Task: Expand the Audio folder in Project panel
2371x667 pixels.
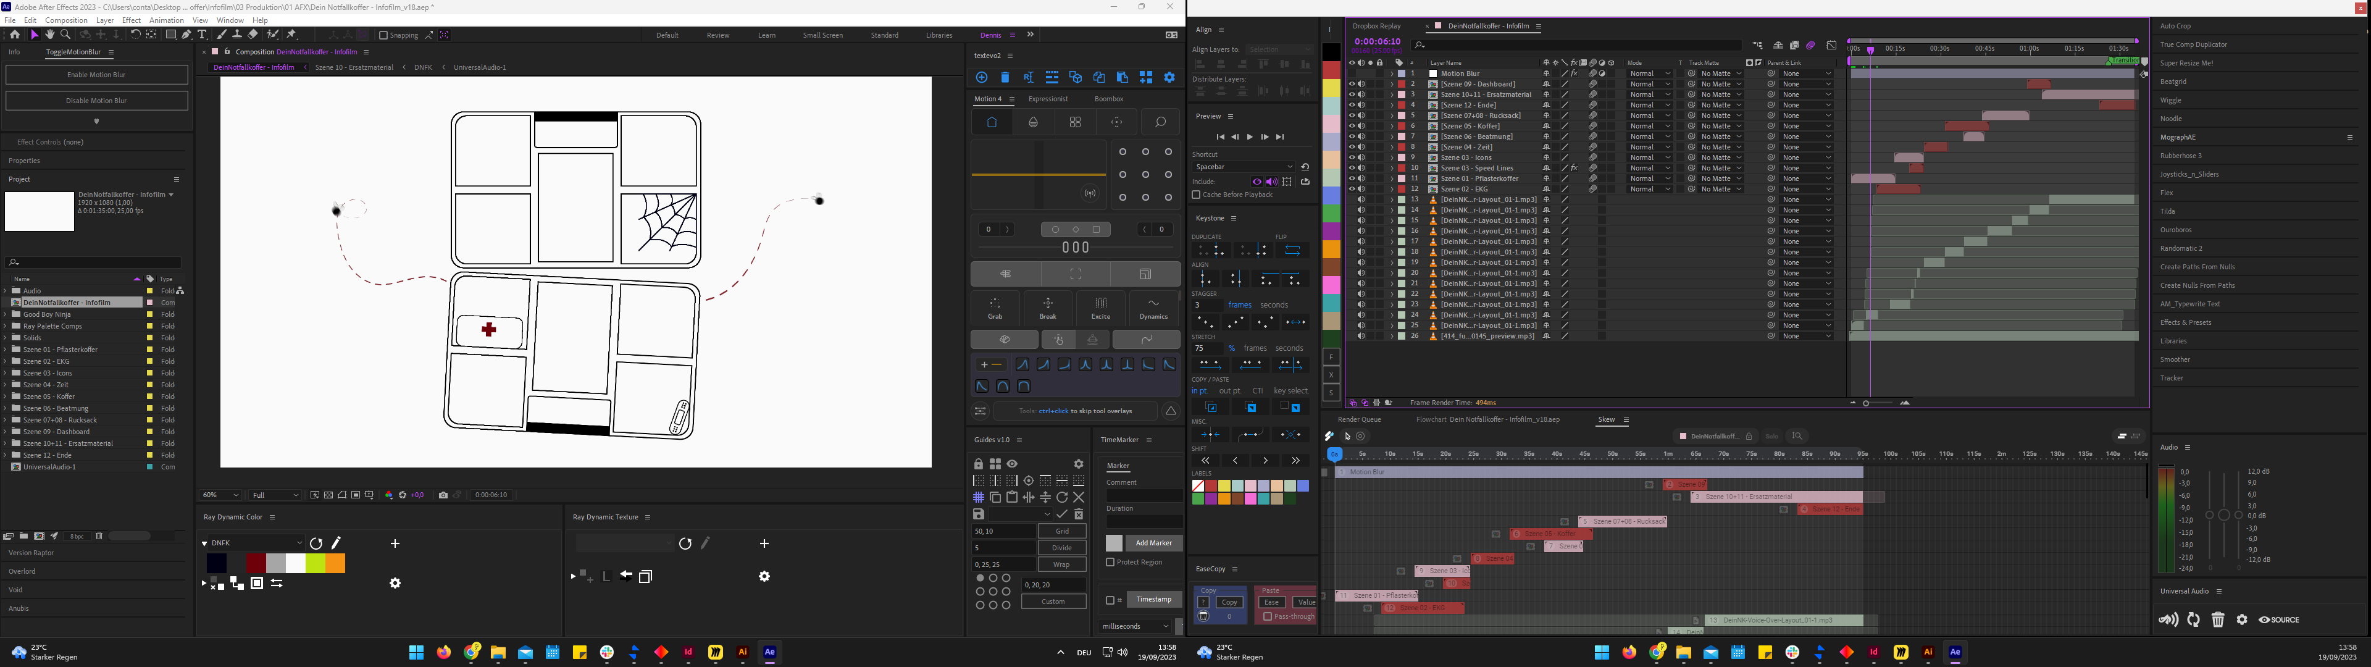Action: [x=4, y=290]
